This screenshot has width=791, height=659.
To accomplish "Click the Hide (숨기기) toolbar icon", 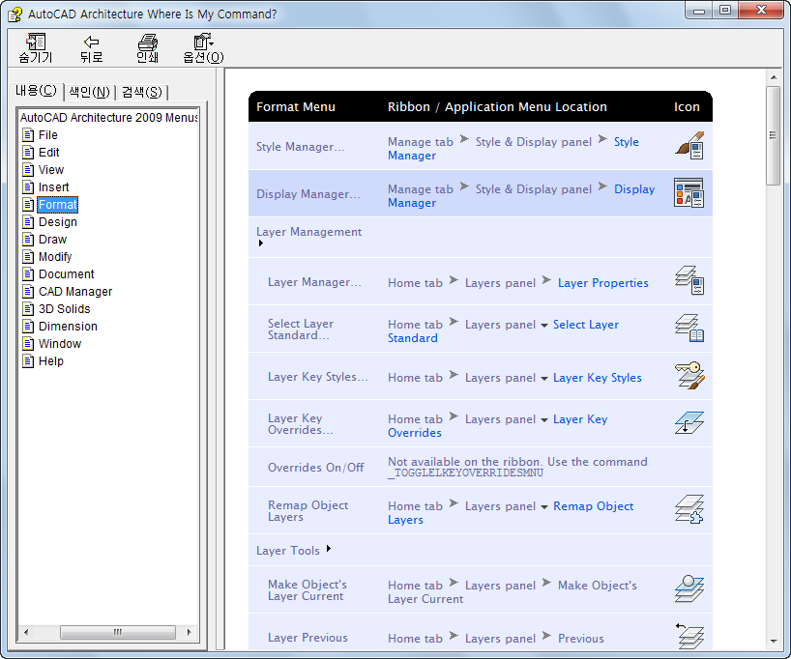I will [x=36, y=48].
